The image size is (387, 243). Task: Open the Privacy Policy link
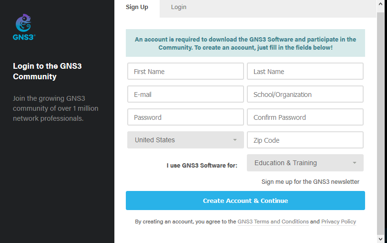pos(338,222)
